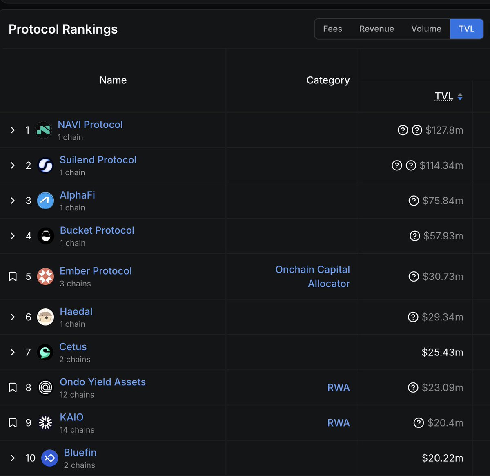This screenshot has height=476, width=490.
Task: Bookmark Ondo Yield Assets with the bookmark icon
Action: (x=13, y=387)
